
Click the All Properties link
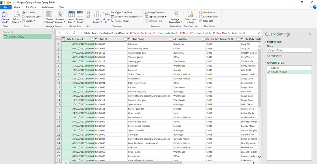(274, 56)
